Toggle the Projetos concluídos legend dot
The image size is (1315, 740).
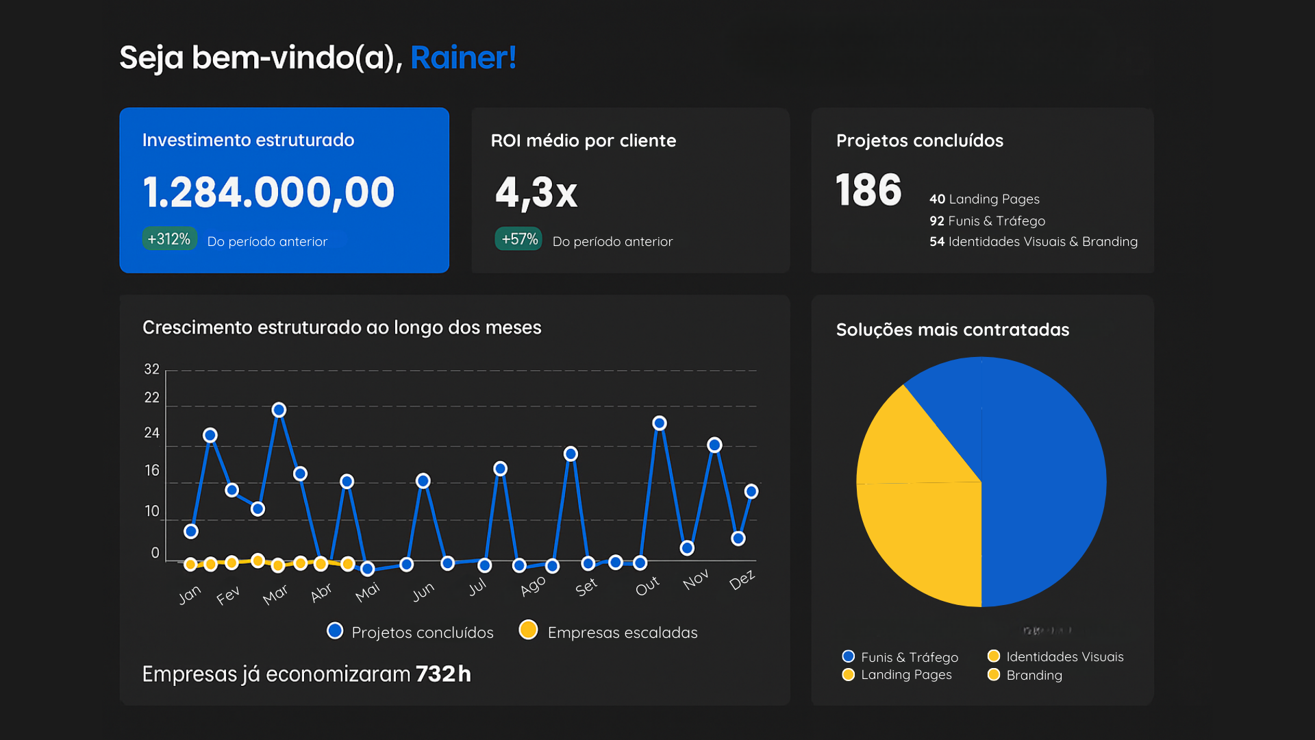[335, 630]
